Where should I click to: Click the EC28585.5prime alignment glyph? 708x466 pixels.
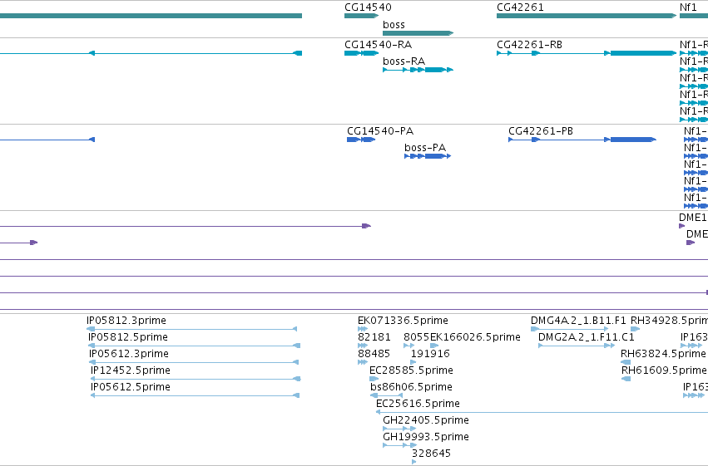click(374, 379)
